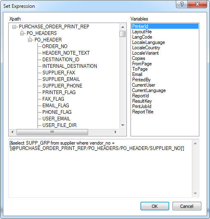Click Xpath tree scroll left arrow
Screen dimensions: 210x219
(x=12, y=132)
